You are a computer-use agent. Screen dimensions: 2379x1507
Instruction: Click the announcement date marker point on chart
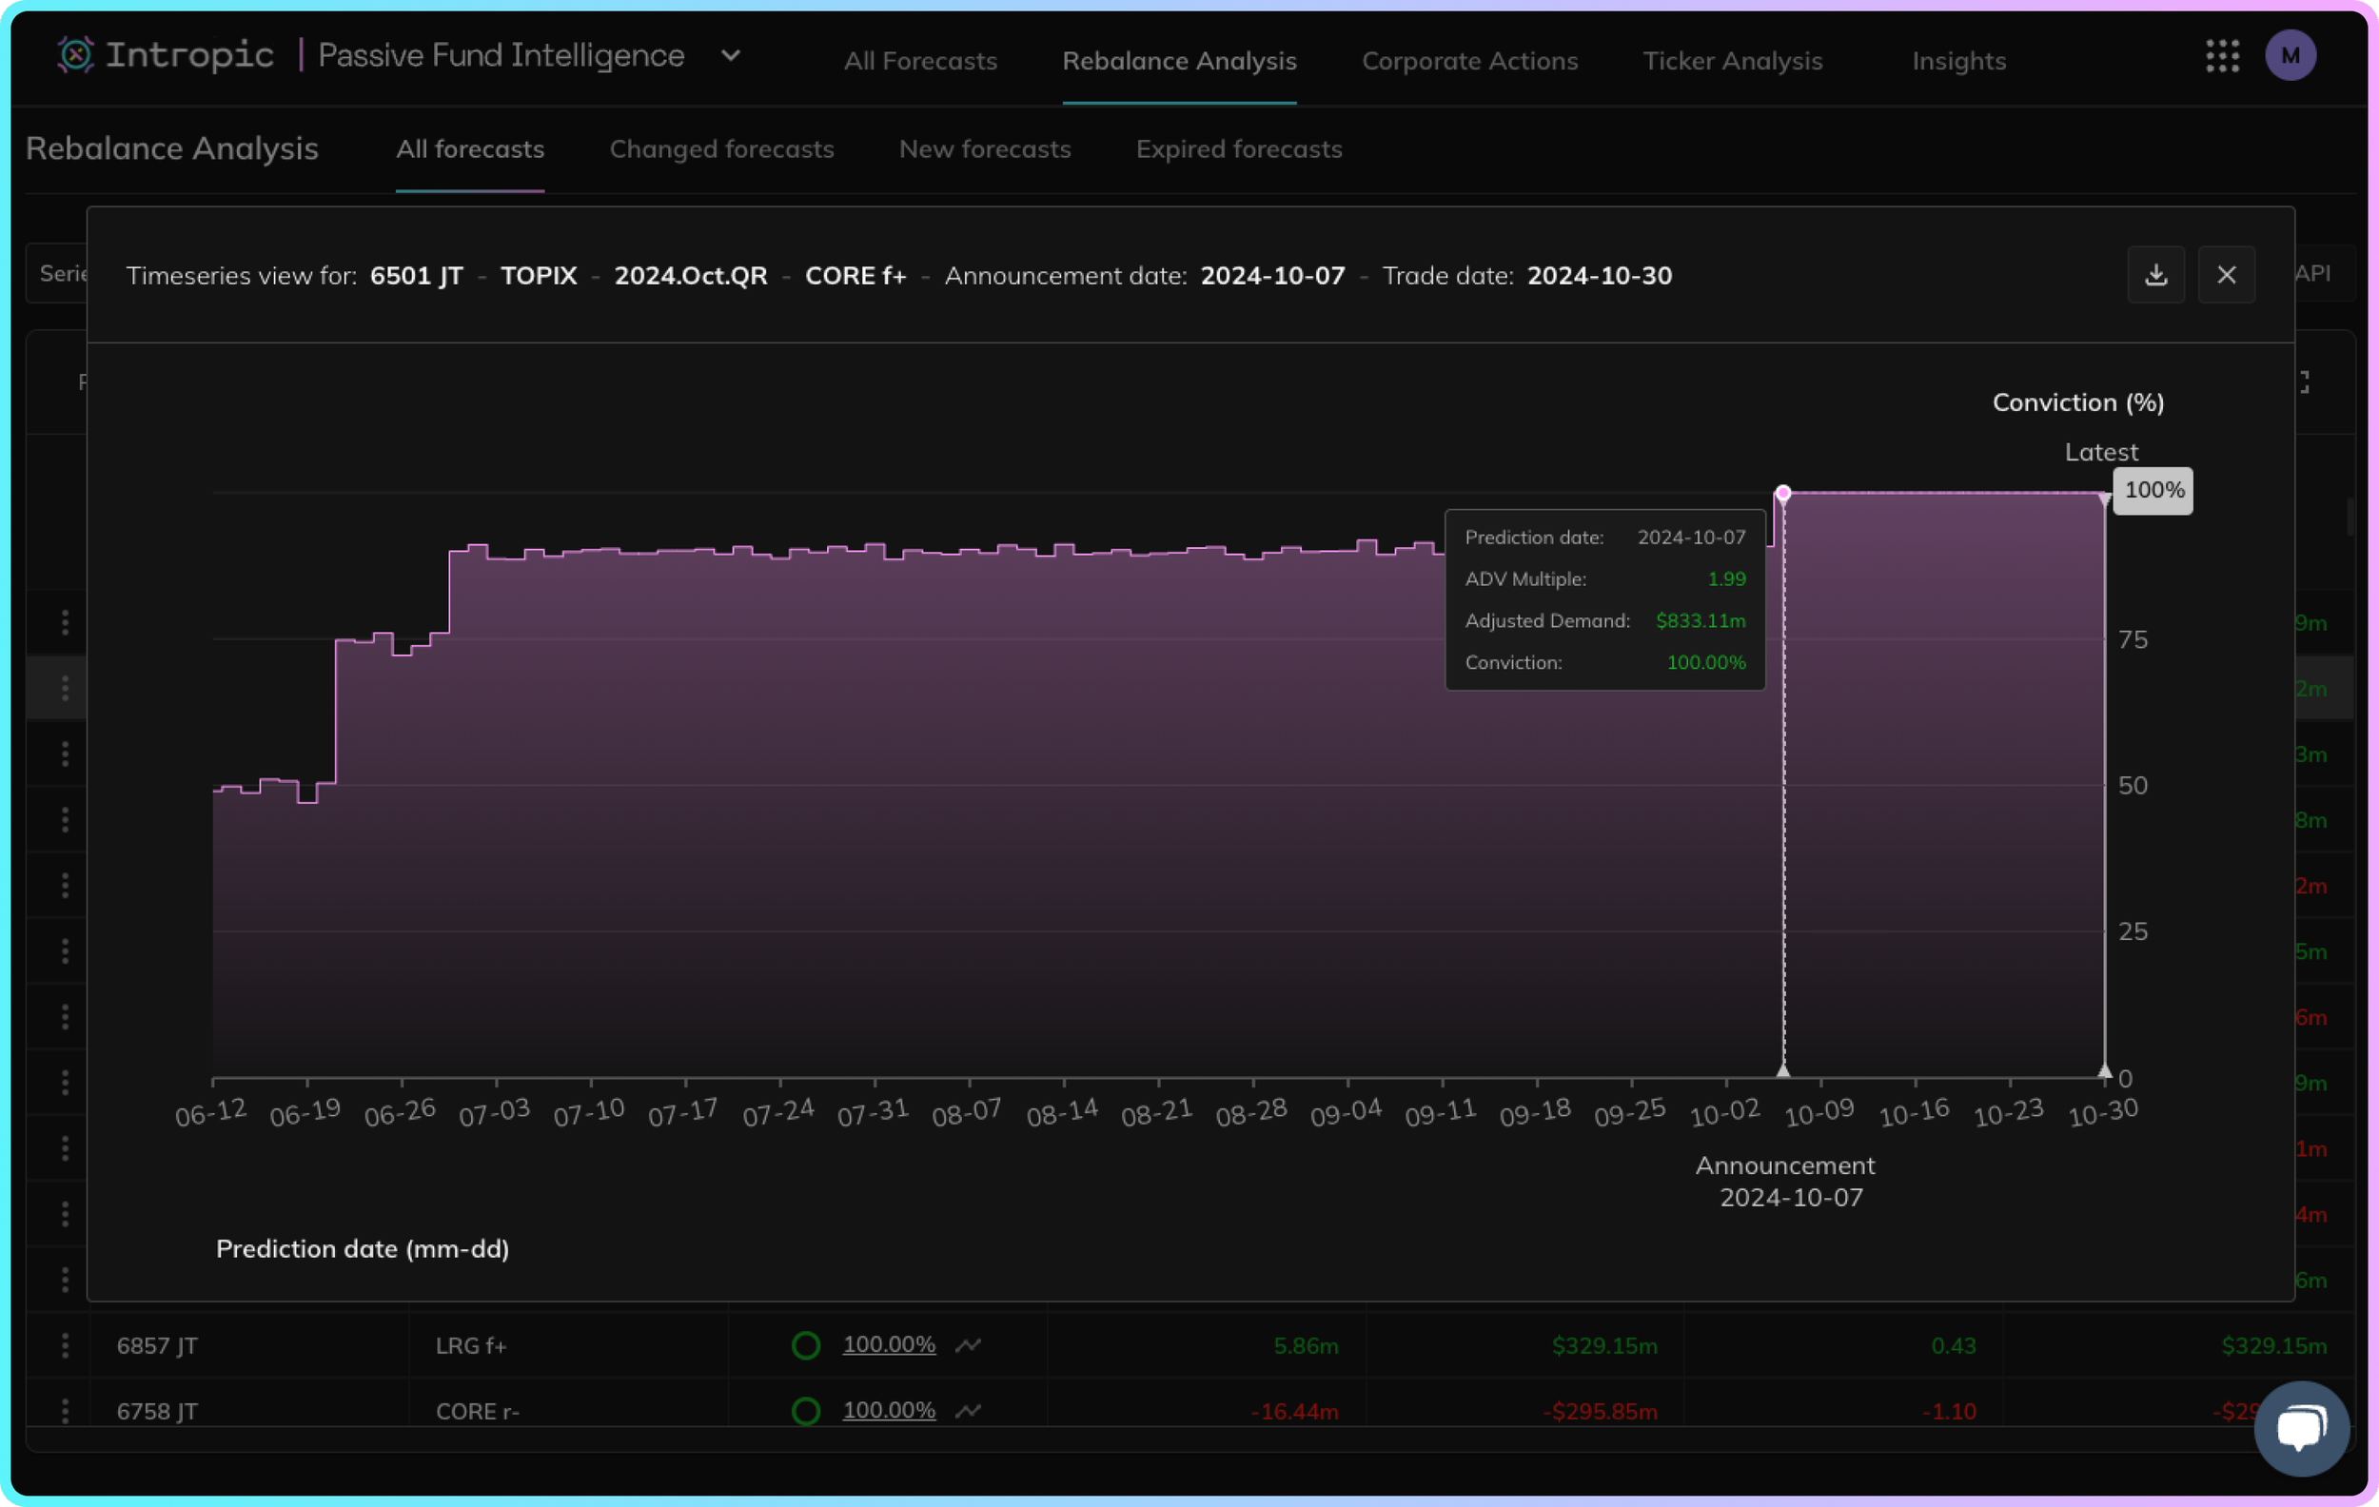(x=1782, y=493)
